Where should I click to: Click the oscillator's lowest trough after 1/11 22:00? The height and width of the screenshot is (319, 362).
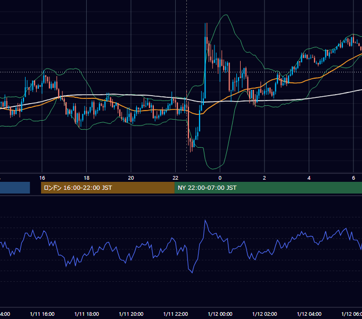click(x=192, y=273)
